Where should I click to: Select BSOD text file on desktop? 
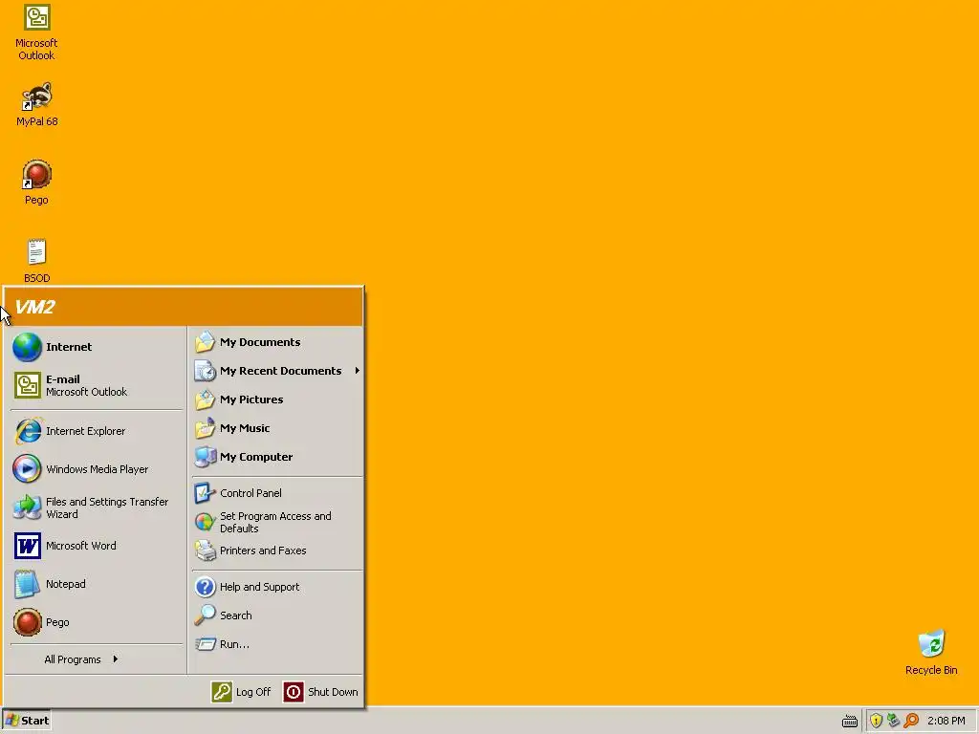click(x=36, y=260)
